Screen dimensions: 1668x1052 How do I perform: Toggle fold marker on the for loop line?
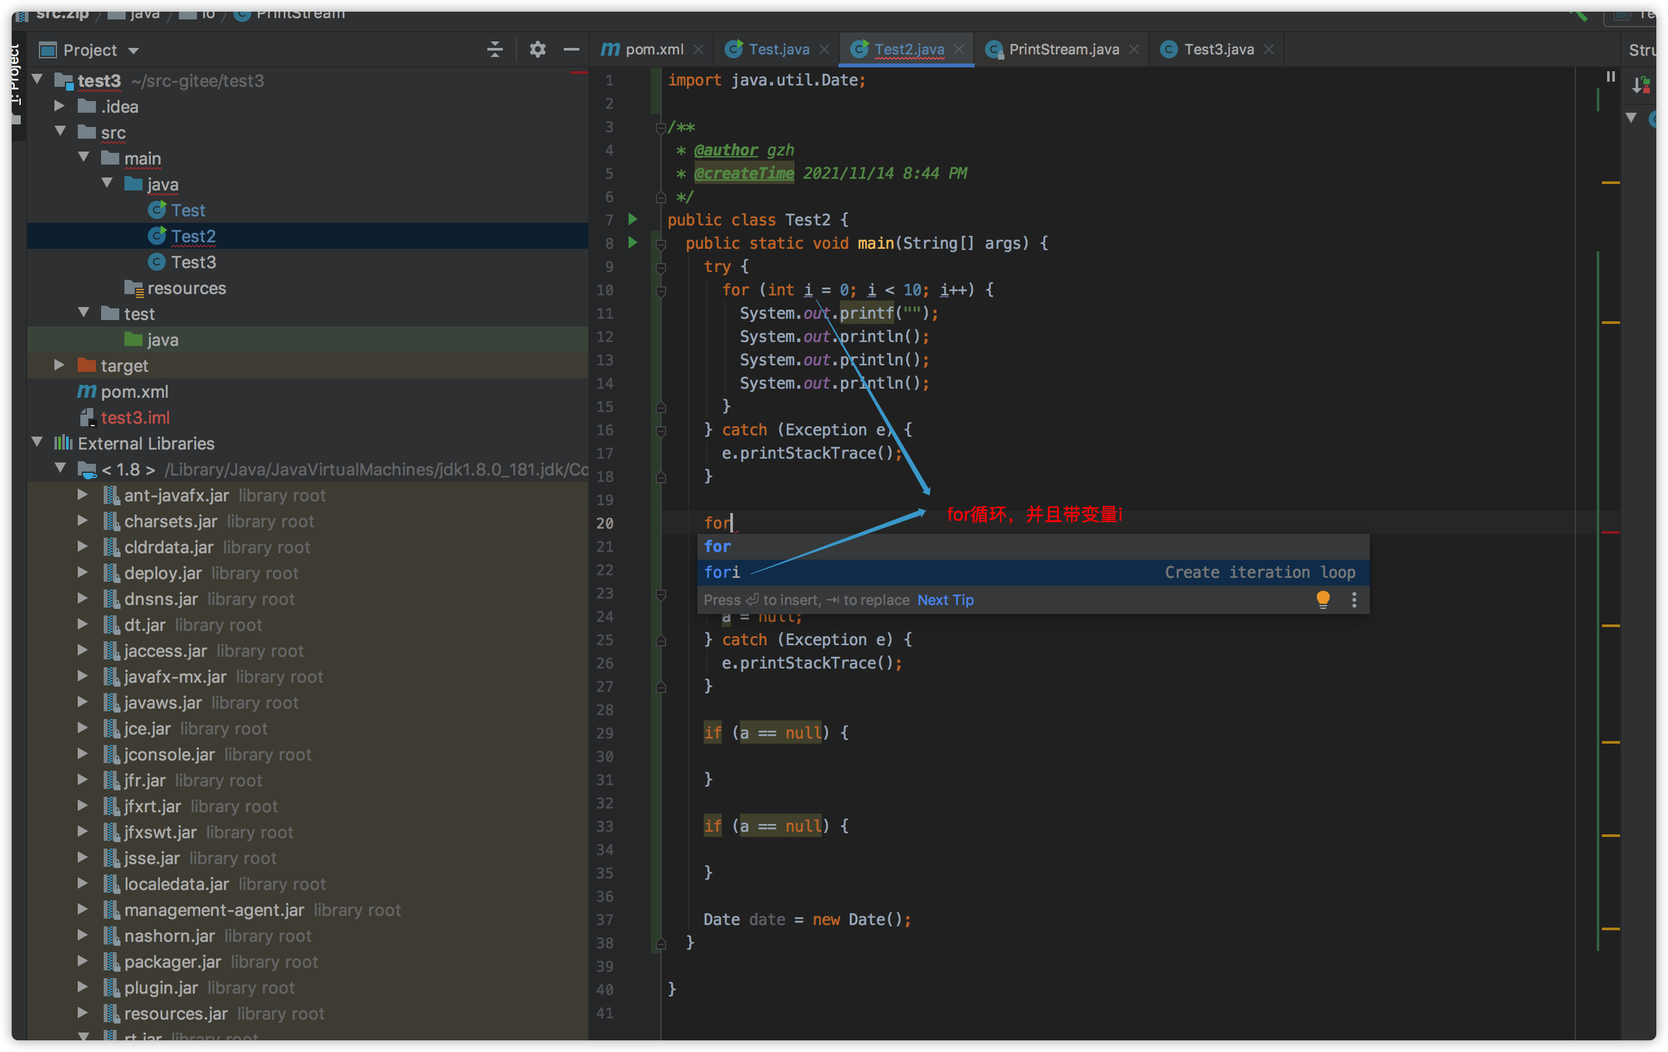click(x=661, y=291)
